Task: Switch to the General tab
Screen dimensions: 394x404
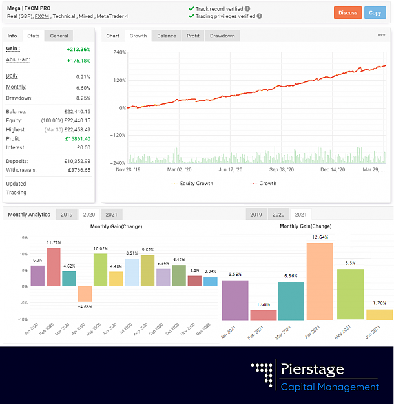Action: pos(59,36)
